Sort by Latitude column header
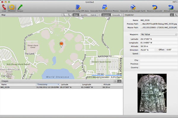 (70, 85)
